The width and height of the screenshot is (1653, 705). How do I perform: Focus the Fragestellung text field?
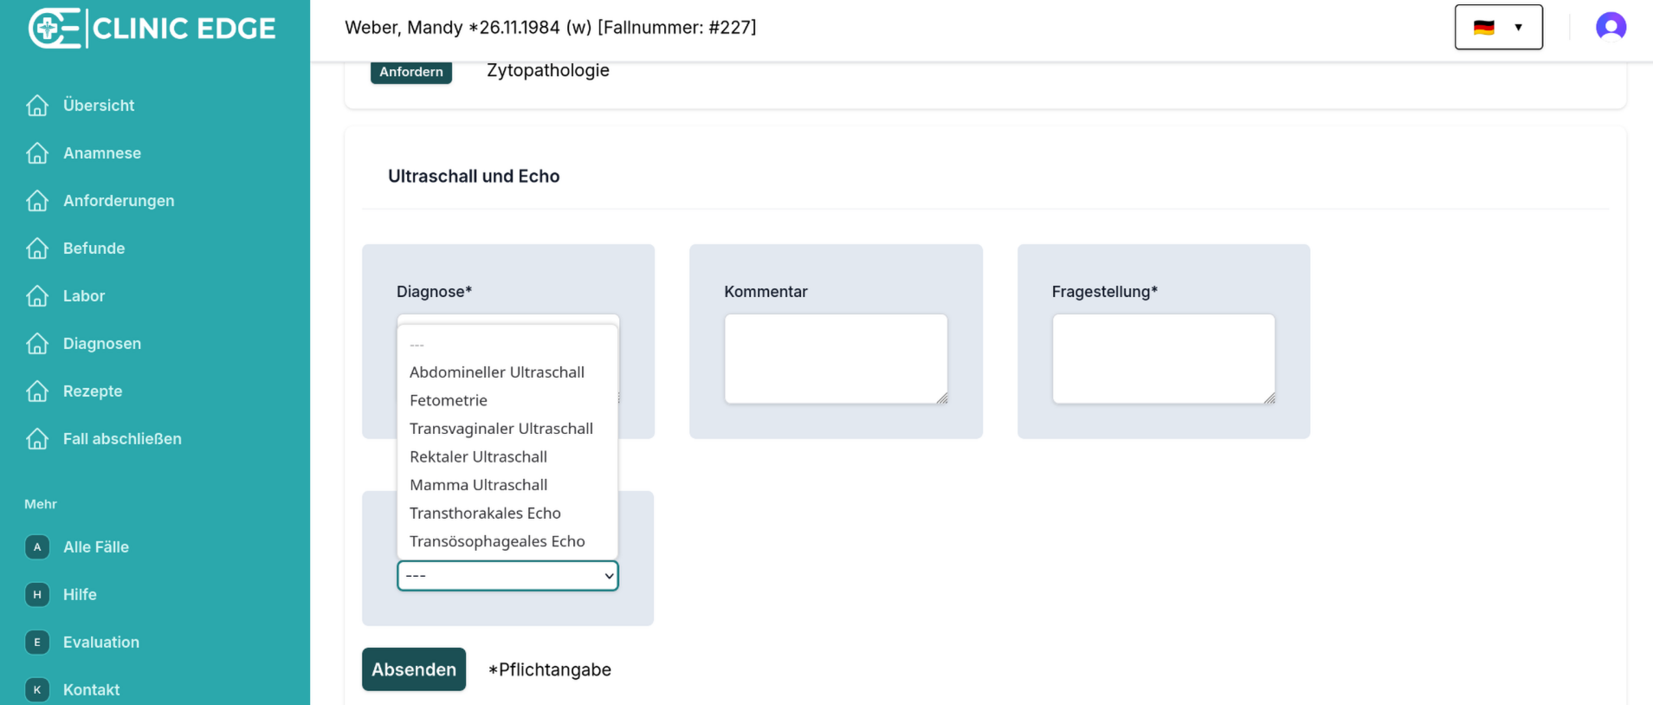pos(1163,359)
